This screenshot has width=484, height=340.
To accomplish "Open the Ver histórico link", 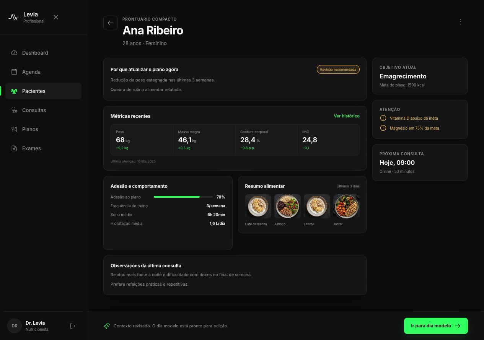I will pos(347,116).
